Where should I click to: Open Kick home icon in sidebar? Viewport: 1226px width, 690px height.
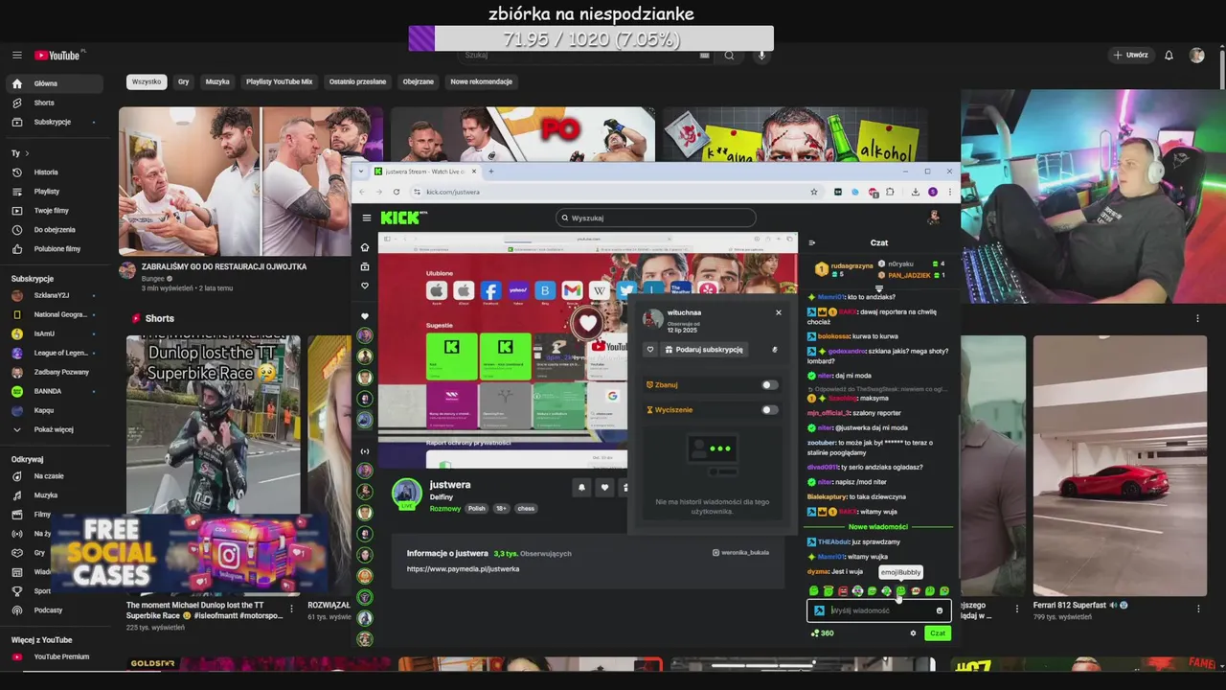click(x=364, y=247)
